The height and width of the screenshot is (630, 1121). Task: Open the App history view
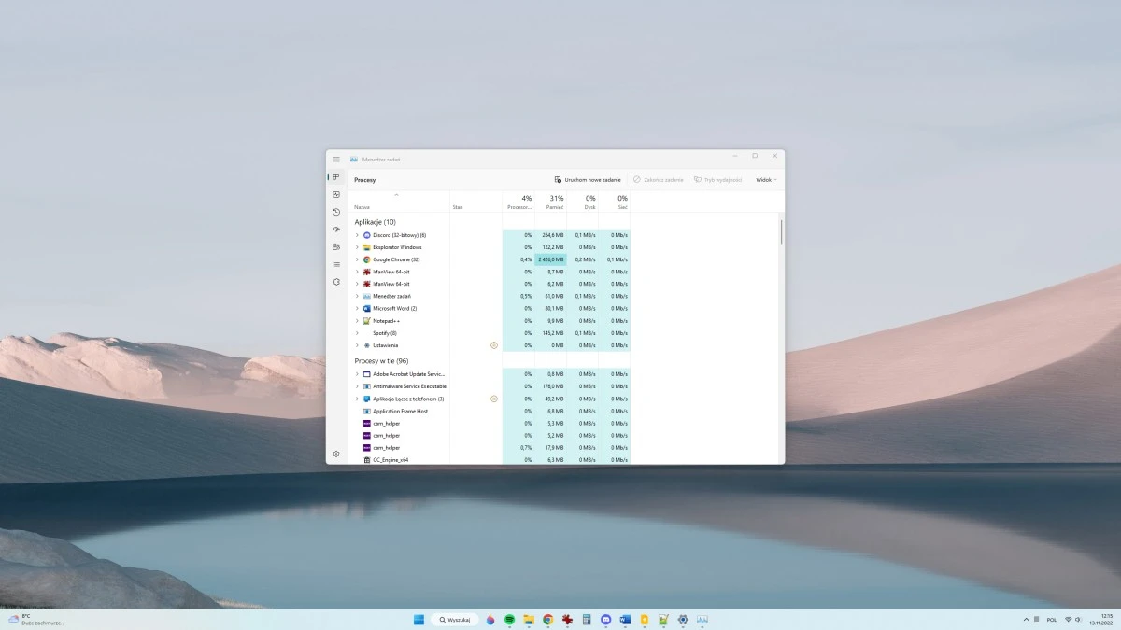(336, 212)
